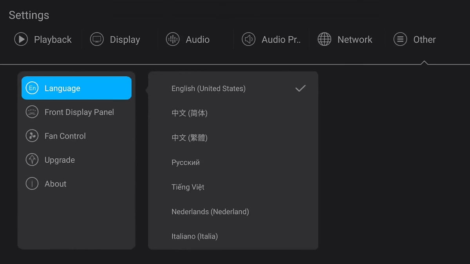Select Italiano (Italia) language
Image resolution: width=470 pixels, height=264 pixels.
[x=194, y=236]
